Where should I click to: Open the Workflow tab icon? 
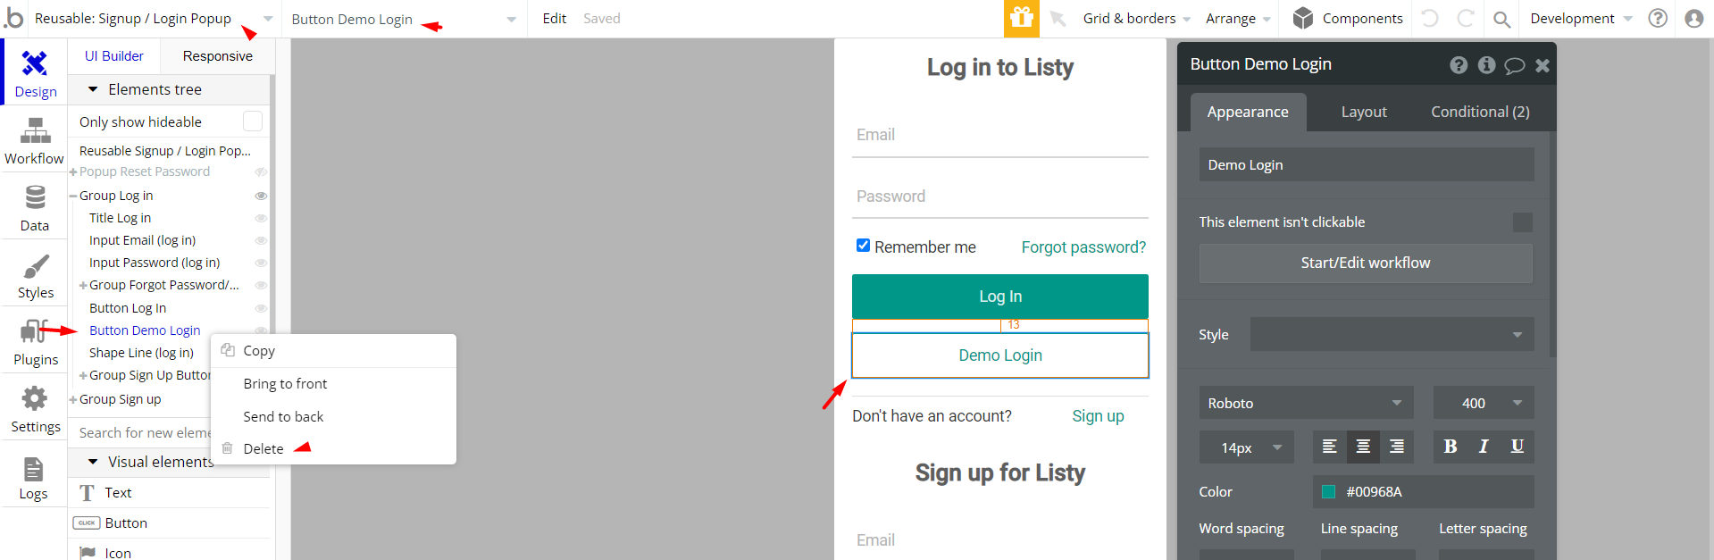pyautogui.click(x=35, y=134)
